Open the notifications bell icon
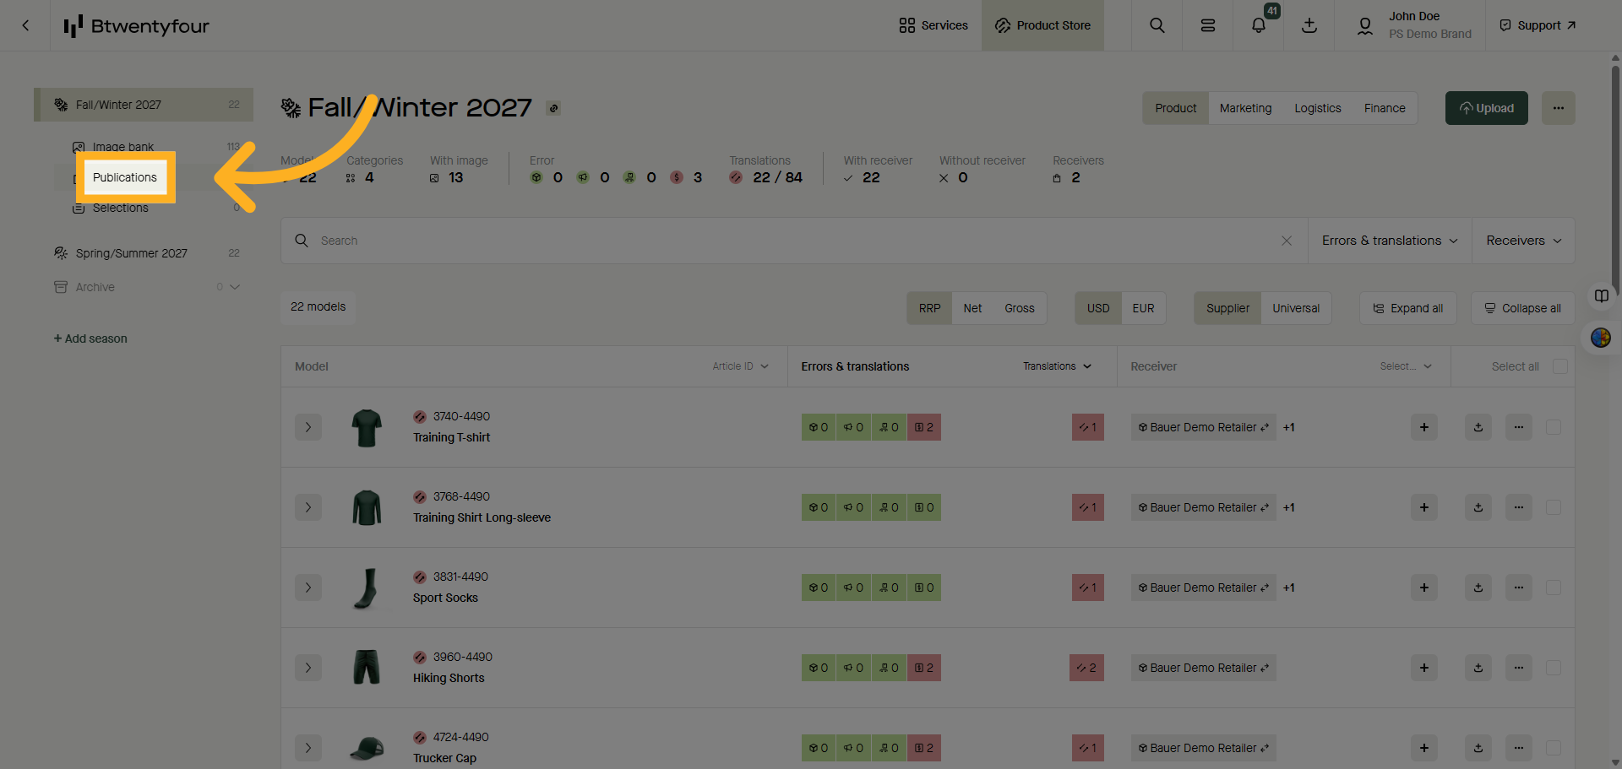 coord(1258,25)
